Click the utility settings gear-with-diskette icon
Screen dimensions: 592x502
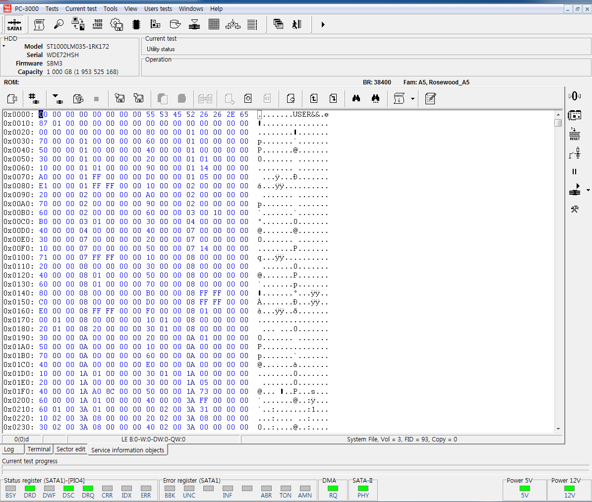click(x=117, y=24)
